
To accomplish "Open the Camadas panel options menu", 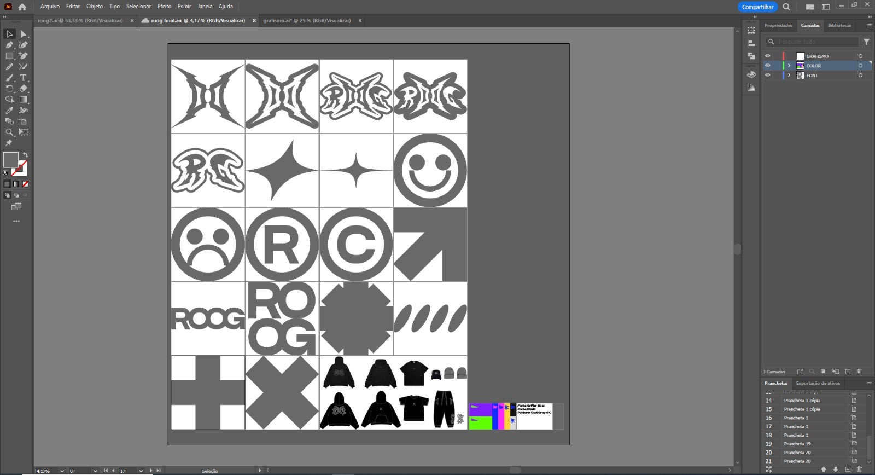I will tap(868, 26).
